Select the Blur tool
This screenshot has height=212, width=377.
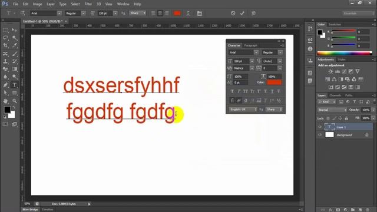coord(5,77)
